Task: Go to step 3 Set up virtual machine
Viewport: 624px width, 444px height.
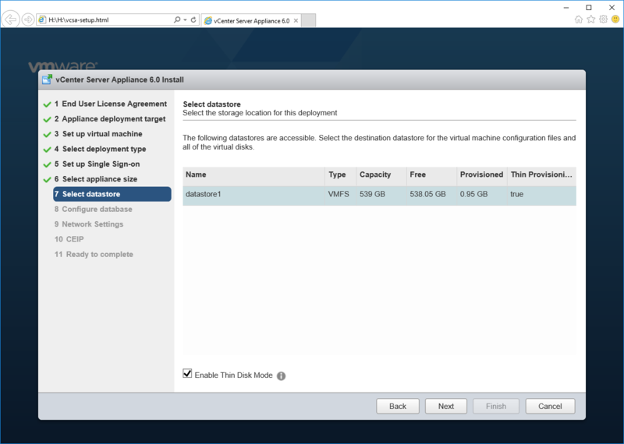Action: tap(98, 134)
